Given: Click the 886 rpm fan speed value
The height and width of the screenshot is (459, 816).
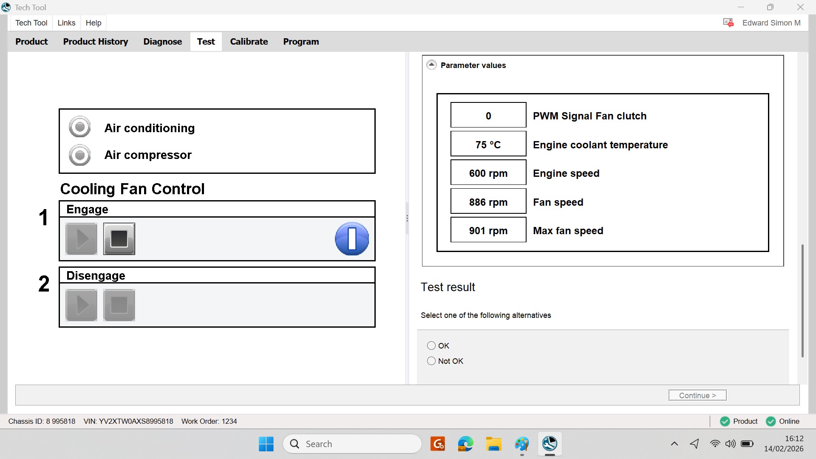Looking at the screenshot, I should point(488,201).
